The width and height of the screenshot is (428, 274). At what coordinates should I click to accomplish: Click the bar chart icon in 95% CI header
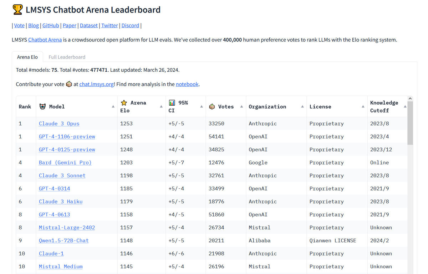172,103
